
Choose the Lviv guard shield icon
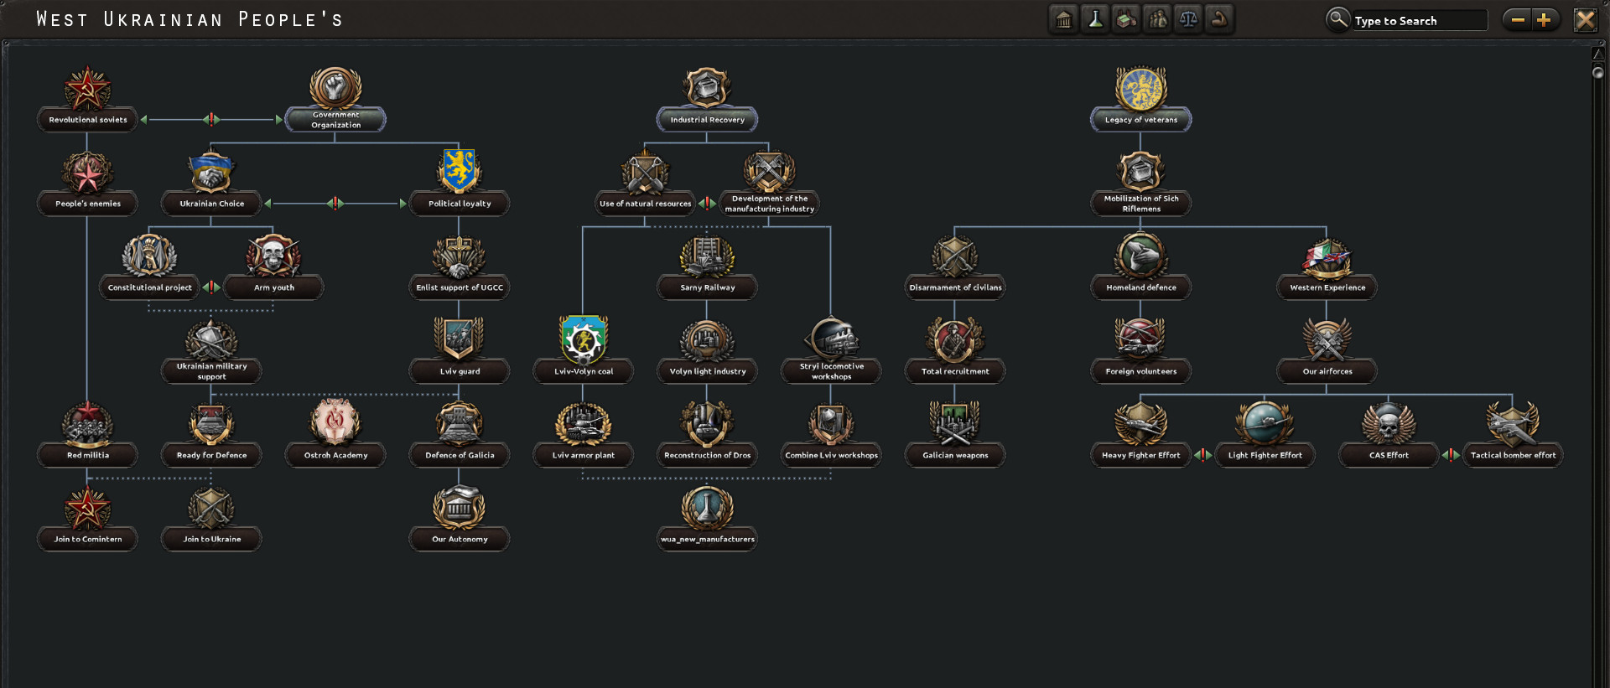pos(460,339)
